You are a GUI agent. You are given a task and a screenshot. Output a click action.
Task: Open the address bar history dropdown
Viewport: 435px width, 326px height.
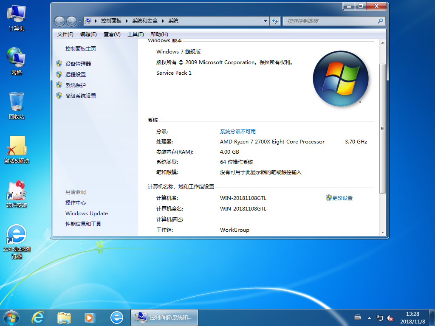[266, 20]
